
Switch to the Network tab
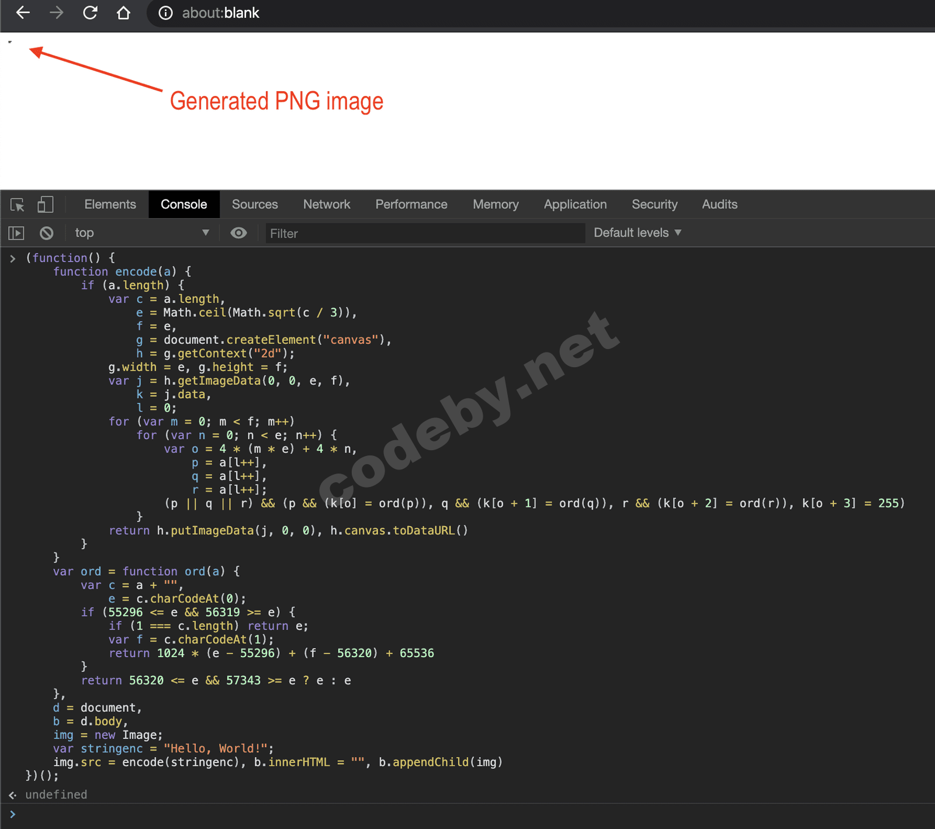pyautogui.click(x=327, y=204)
